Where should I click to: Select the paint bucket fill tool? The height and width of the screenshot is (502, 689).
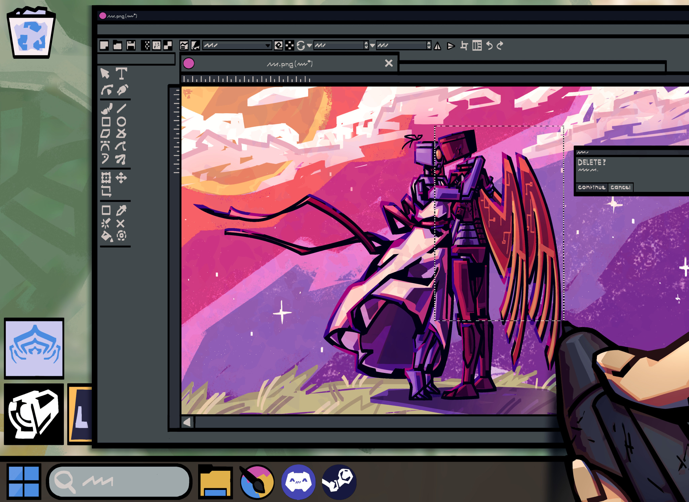coord(107,236)
